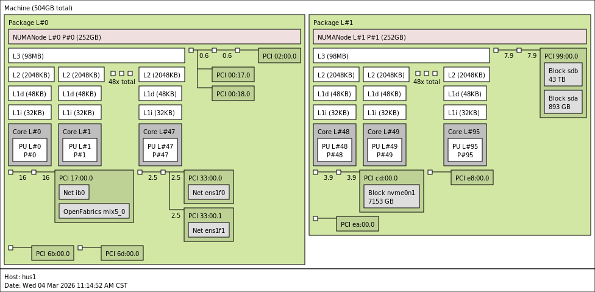Click the Block nvme0n1 storage device
The image size is (595, 292).
[x=391, y=196]
